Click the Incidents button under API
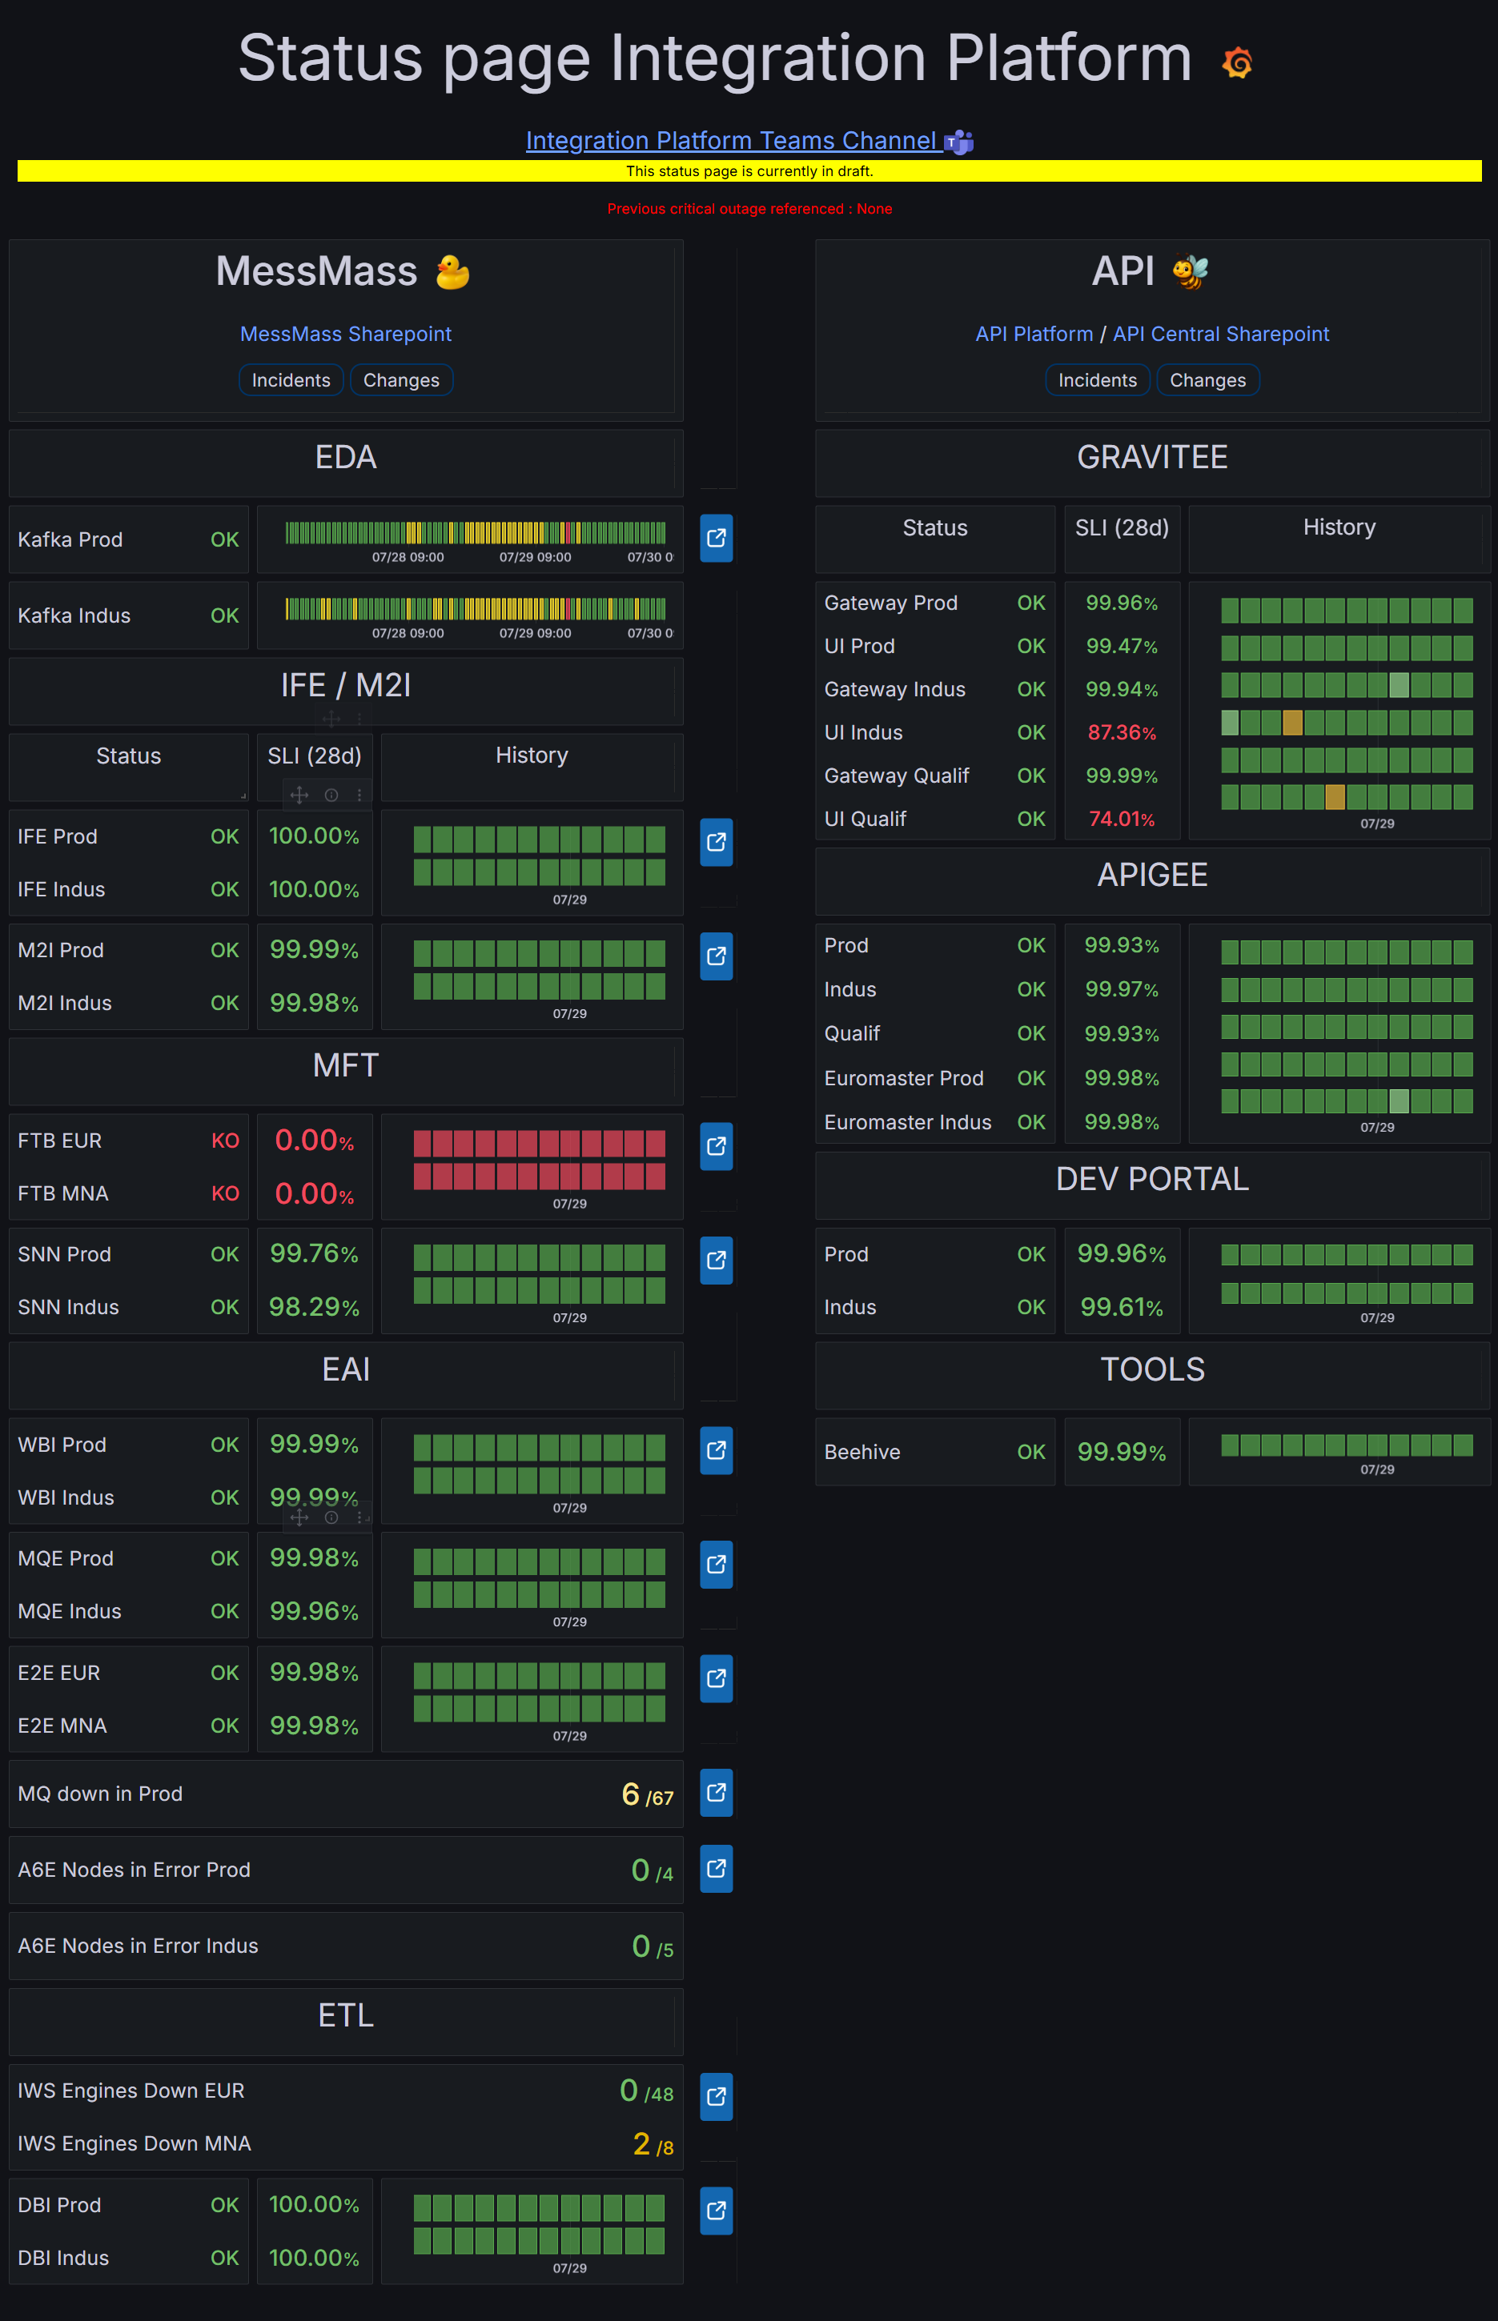This screenshot has width=1498, height=2321. 1097,380
